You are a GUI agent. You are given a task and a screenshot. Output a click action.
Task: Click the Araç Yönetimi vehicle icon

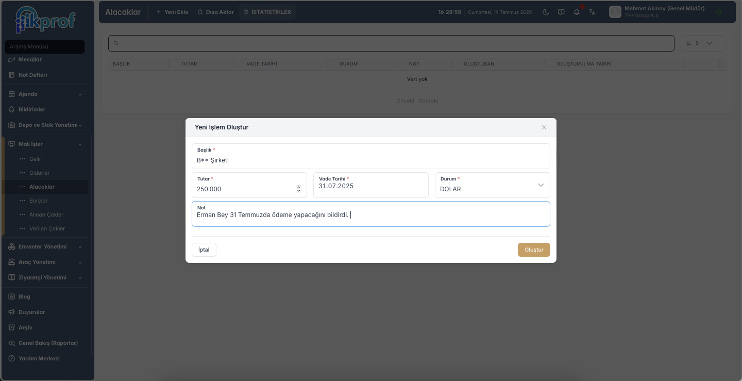12,262
